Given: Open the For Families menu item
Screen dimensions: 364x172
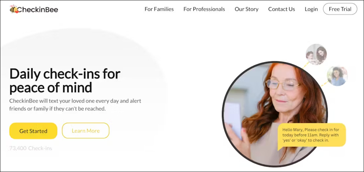Looking at the screenshot, I should tap(159, 9).
